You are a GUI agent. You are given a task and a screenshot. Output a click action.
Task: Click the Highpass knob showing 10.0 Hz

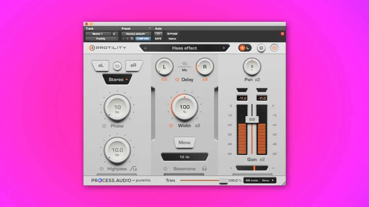(117, 150)
